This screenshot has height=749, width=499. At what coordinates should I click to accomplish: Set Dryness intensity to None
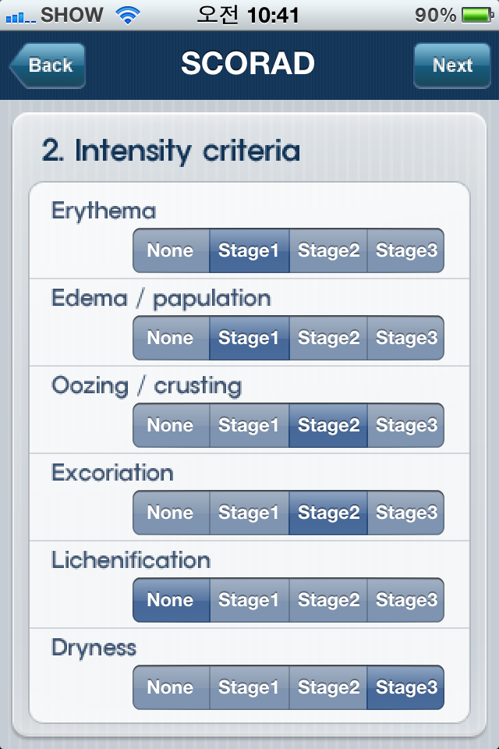(x=171, y=687)
